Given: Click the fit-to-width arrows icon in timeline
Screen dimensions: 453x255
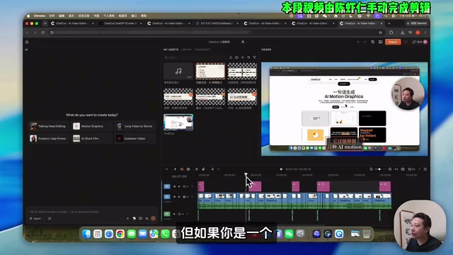Looking at the screenshot, I should [396, 169].
